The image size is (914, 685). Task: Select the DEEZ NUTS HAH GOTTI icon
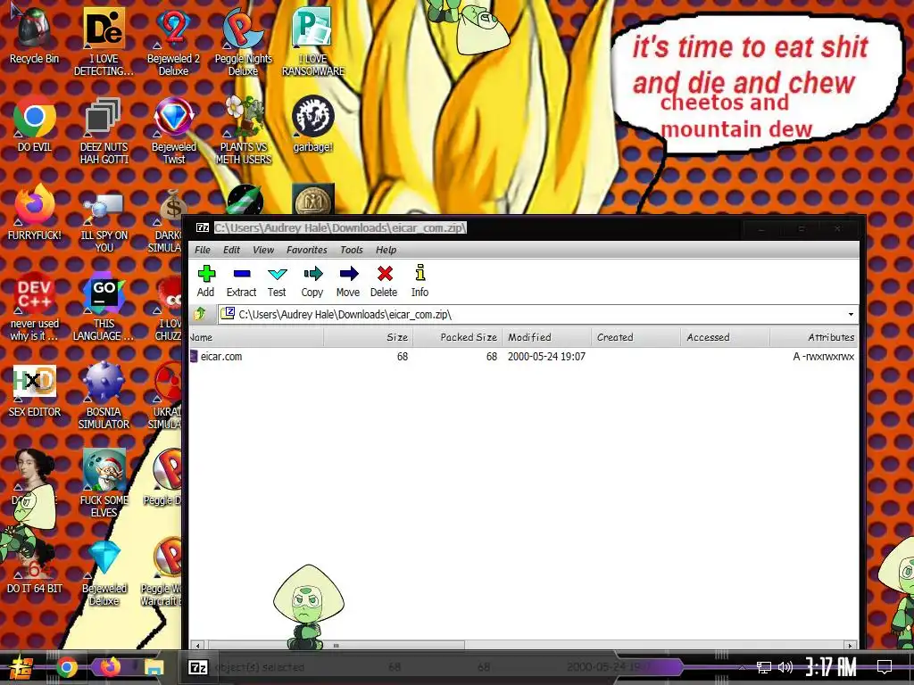[104, 130]
